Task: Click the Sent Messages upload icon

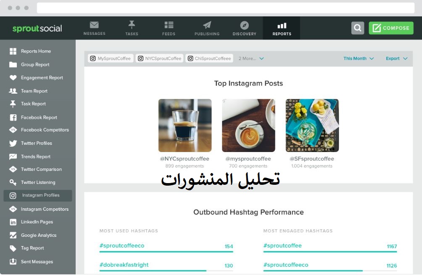Action: pyautogui.click(x=13, y=262)
